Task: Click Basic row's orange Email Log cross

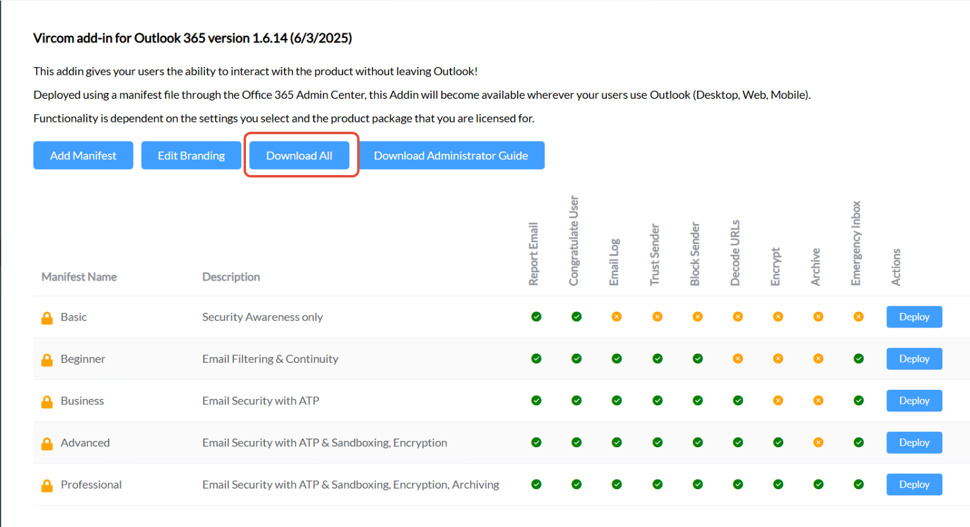Action: pos(617,317)
